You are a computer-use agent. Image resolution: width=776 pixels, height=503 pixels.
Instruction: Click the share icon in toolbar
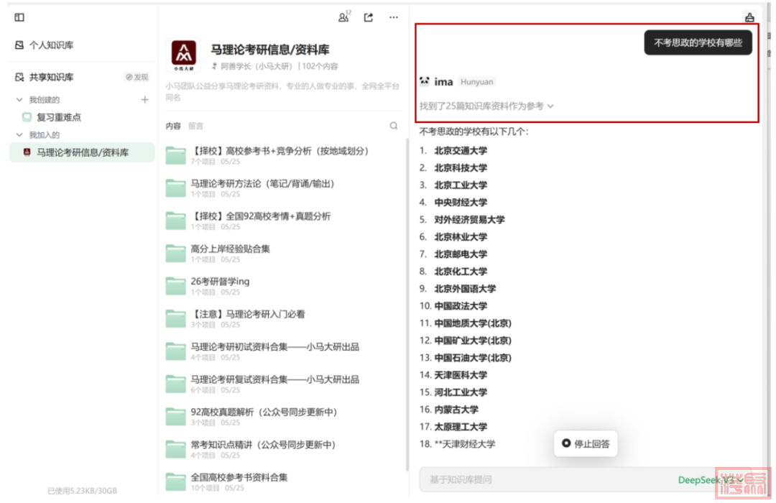point(369,17)
